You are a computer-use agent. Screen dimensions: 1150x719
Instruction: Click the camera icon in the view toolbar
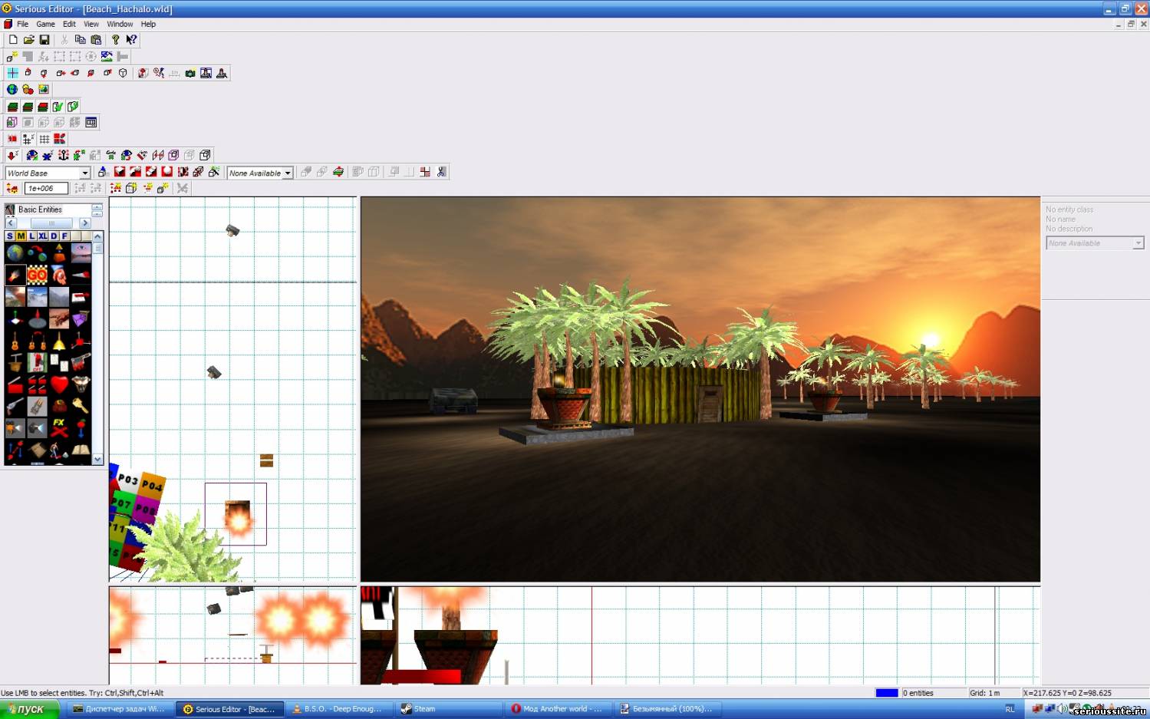(190, 74)
